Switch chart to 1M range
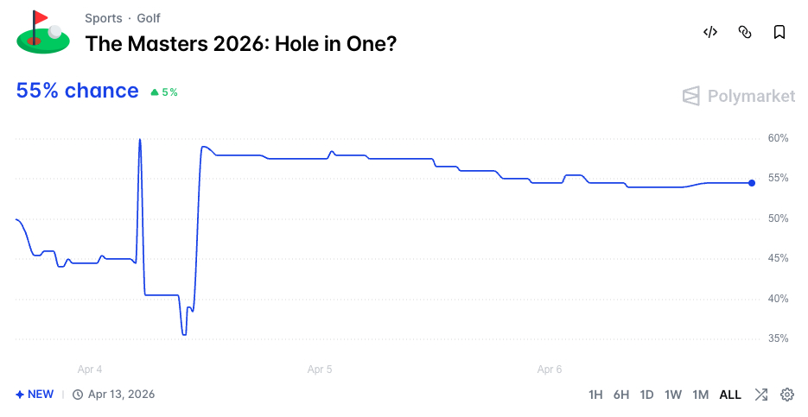Screen dimensions: 808x417 click(x=700, y=395)
